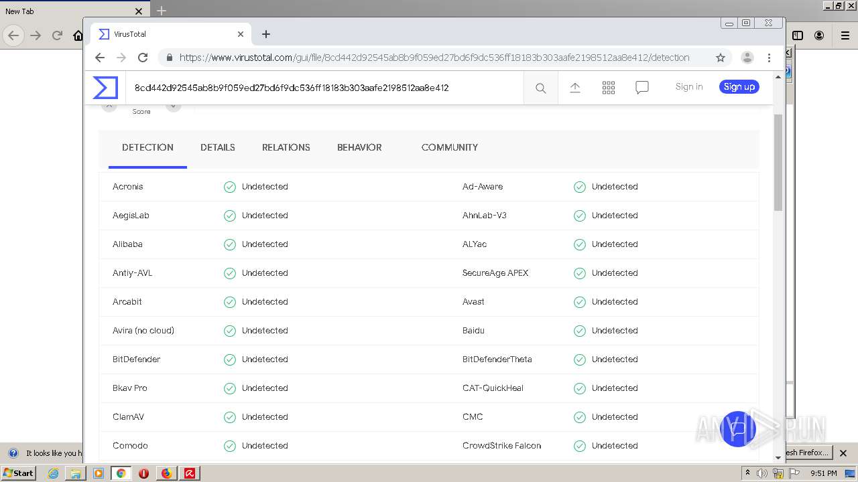Screen dimensions: 858x482
Task: Click the upload file icon
Action: (x=575, y=88)
